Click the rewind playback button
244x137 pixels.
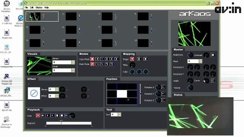(43, 115)
